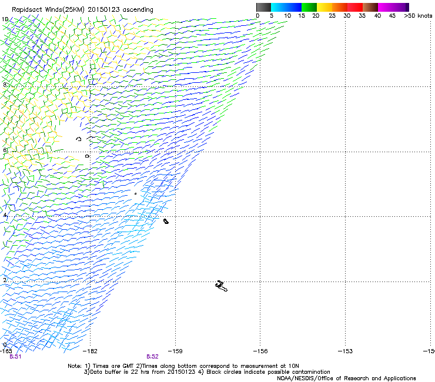Click the longitude label '-165'

6,351
